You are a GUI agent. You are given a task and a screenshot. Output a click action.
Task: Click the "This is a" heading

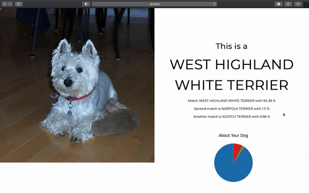[232, 46]
